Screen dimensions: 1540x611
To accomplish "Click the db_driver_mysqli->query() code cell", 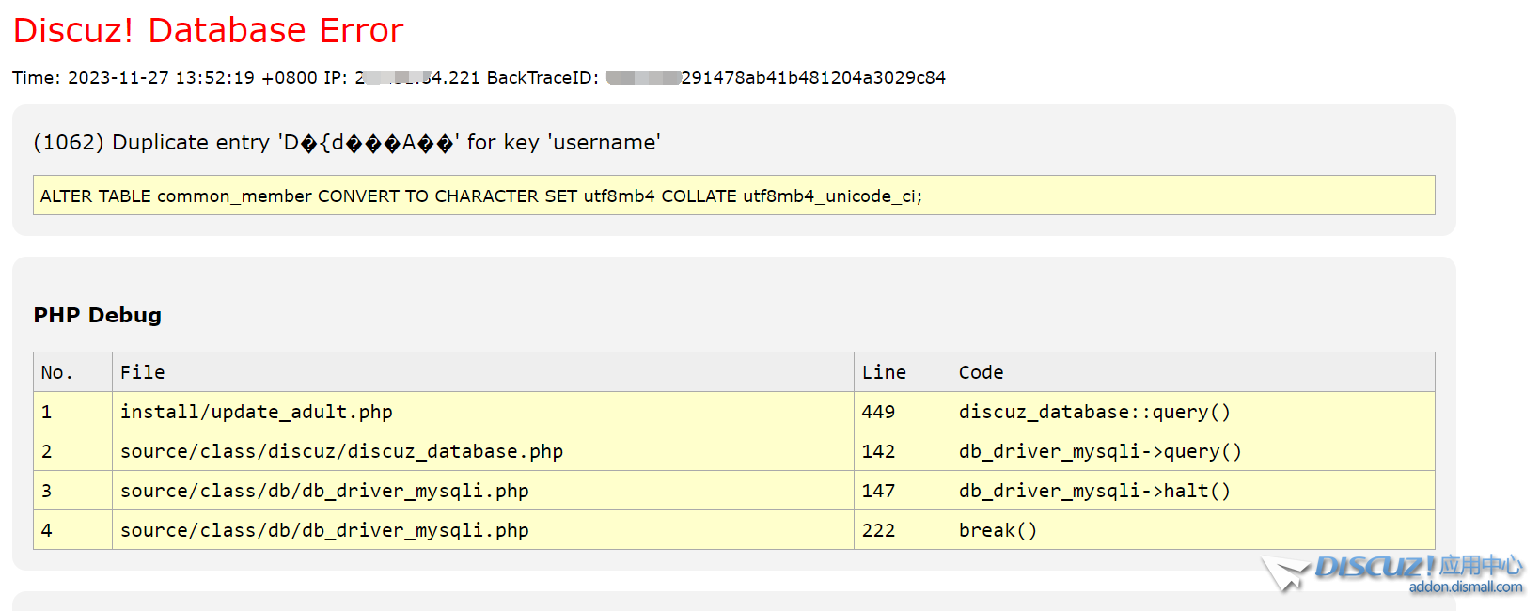I will point(1100,451).
